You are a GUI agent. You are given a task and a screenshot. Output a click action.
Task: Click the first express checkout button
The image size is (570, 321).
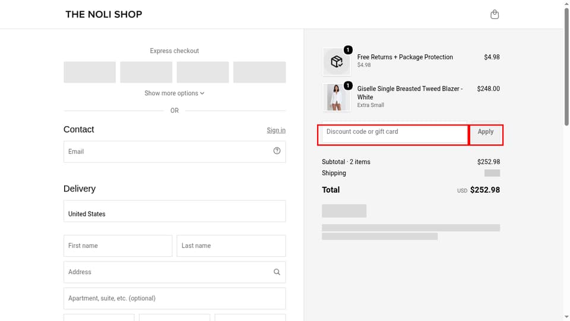(x=90, y=72)
